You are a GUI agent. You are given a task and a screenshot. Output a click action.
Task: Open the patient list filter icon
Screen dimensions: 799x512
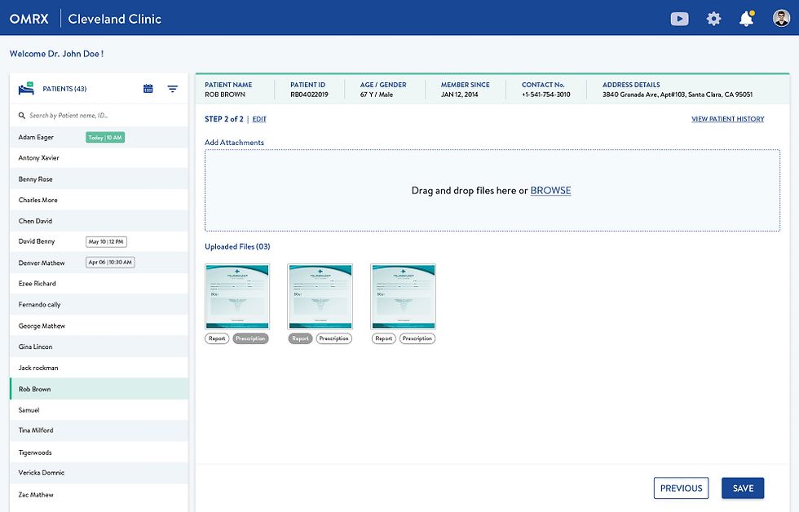[x=173, y=89]
